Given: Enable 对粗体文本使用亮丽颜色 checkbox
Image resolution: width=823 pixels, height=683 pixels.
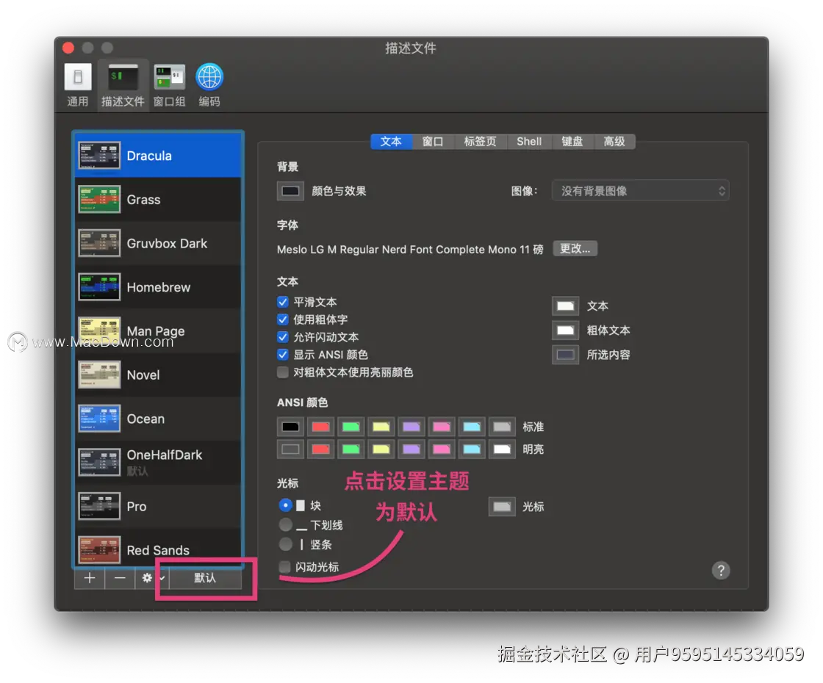Looking at the screenshot, I should pyautogui.click(x=282, y=372).
